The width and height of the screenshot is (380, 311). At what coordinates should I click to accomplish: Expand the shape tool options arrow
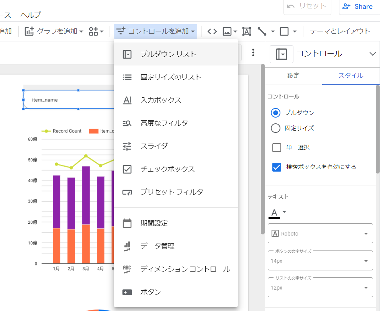[295, 31]
